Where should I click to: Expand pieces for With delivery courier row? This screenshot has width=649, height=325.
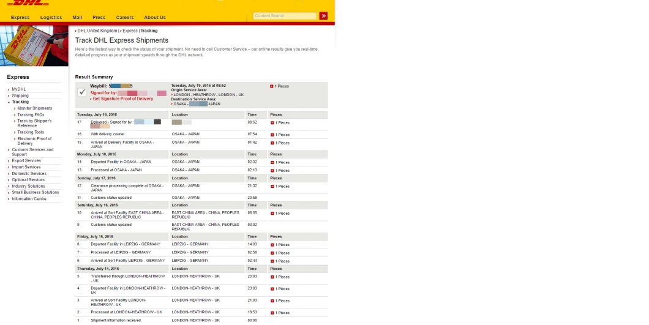272,135
